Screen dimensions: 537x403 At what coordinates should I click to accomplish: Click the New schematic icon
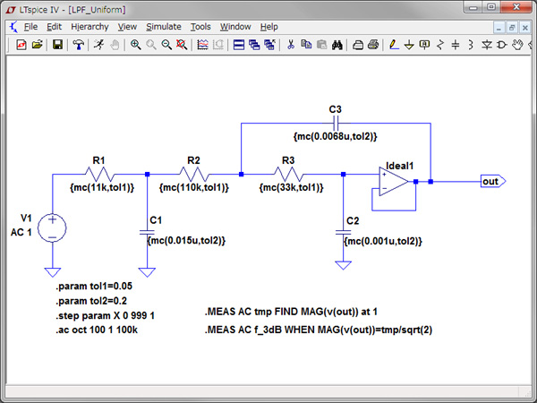21,44
